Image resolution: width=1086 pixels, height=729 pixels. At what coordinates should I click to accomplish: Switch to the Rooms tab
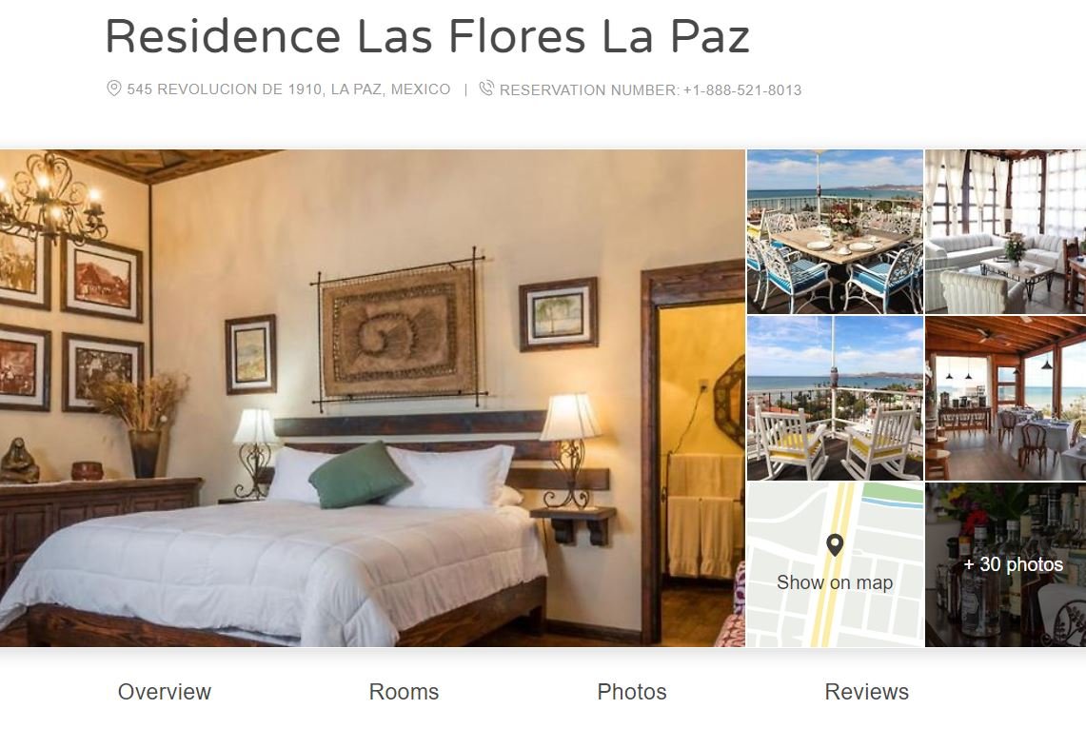point(404,692)
